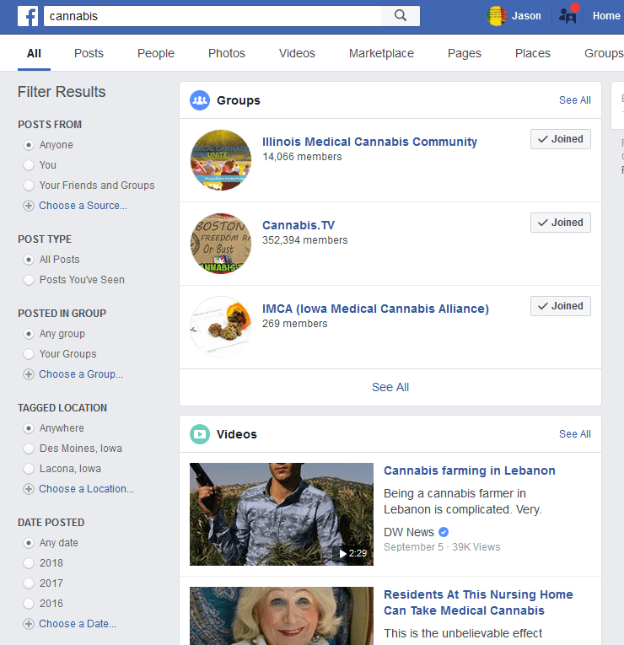Image resolution: width=624 pixels, height=645 pixels.
Task: Open Residents At This Nursing Home video title
Action: tap(478, 603)
